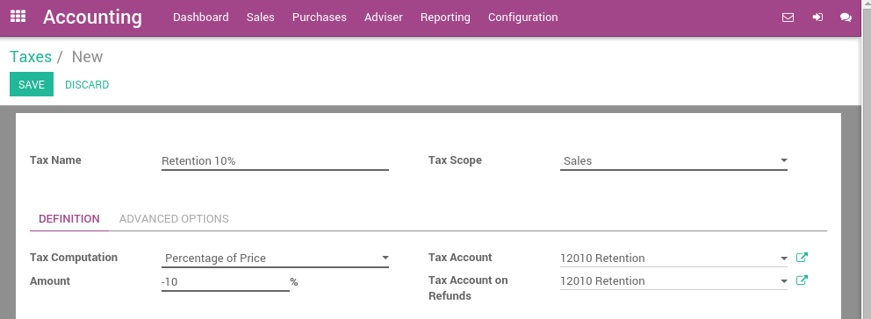Click the sign-in arrow icon
This screenshot has width=871, height=319.
(x=817, y=18)
